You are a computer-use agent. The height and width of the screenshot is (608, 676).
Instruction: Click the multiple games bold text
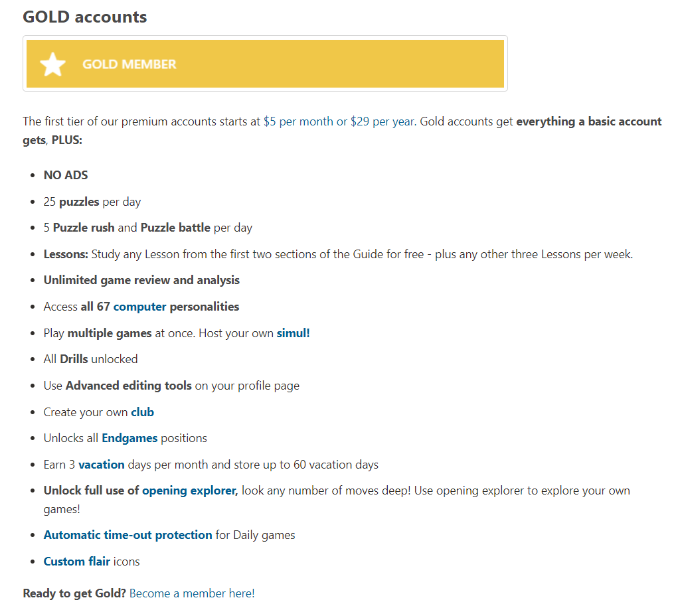coord(110,333)
